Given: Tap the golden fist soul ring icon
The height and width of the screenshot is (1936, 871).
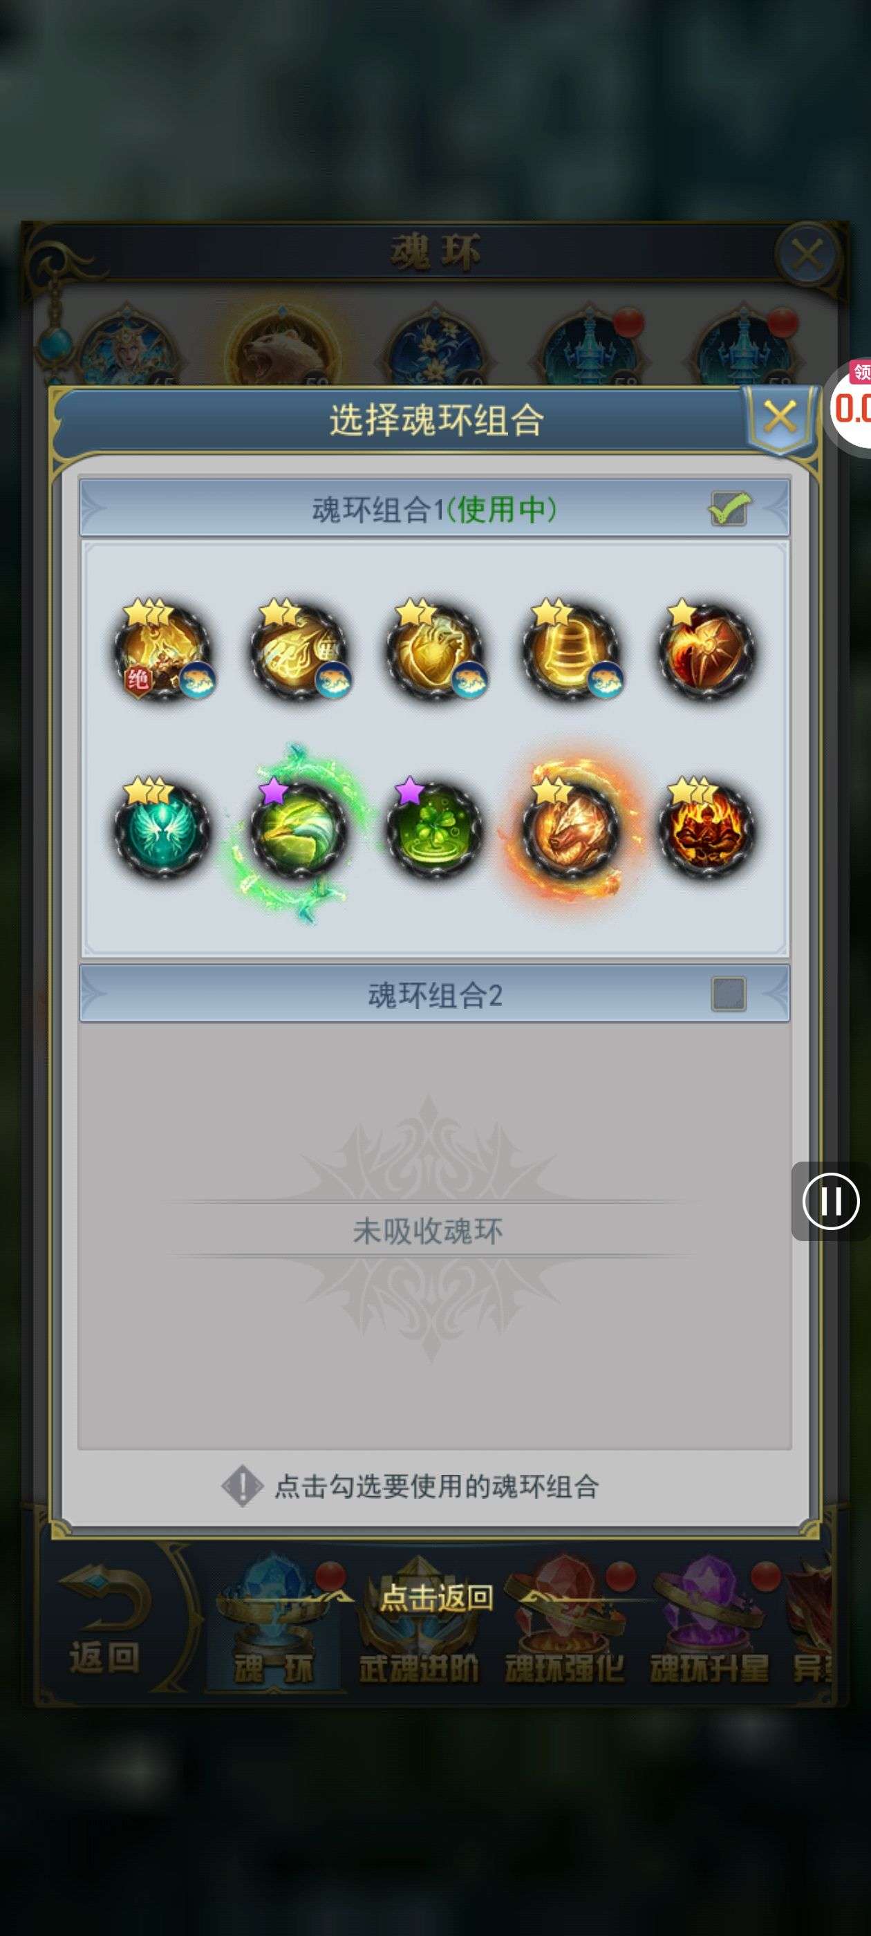Looking at the screenshot, I should (x=299, y=651).
